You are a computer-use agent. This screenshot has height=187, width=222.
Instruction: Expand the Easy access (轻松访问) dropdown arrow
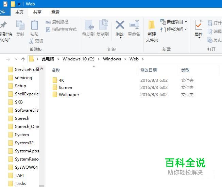[x=186, y=30]
